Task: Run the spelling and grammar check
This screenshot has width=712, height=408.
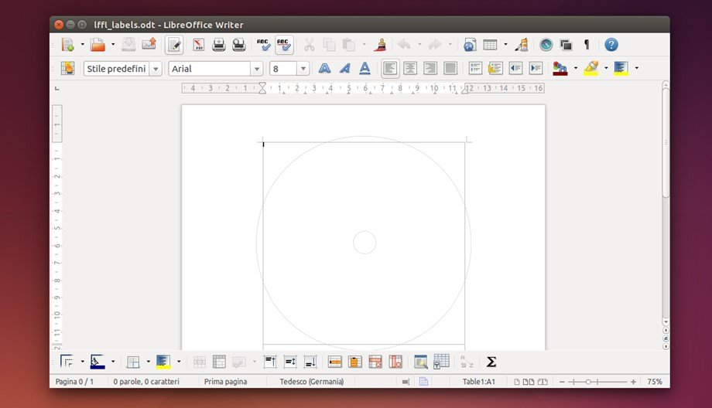Action: (264, 45)
